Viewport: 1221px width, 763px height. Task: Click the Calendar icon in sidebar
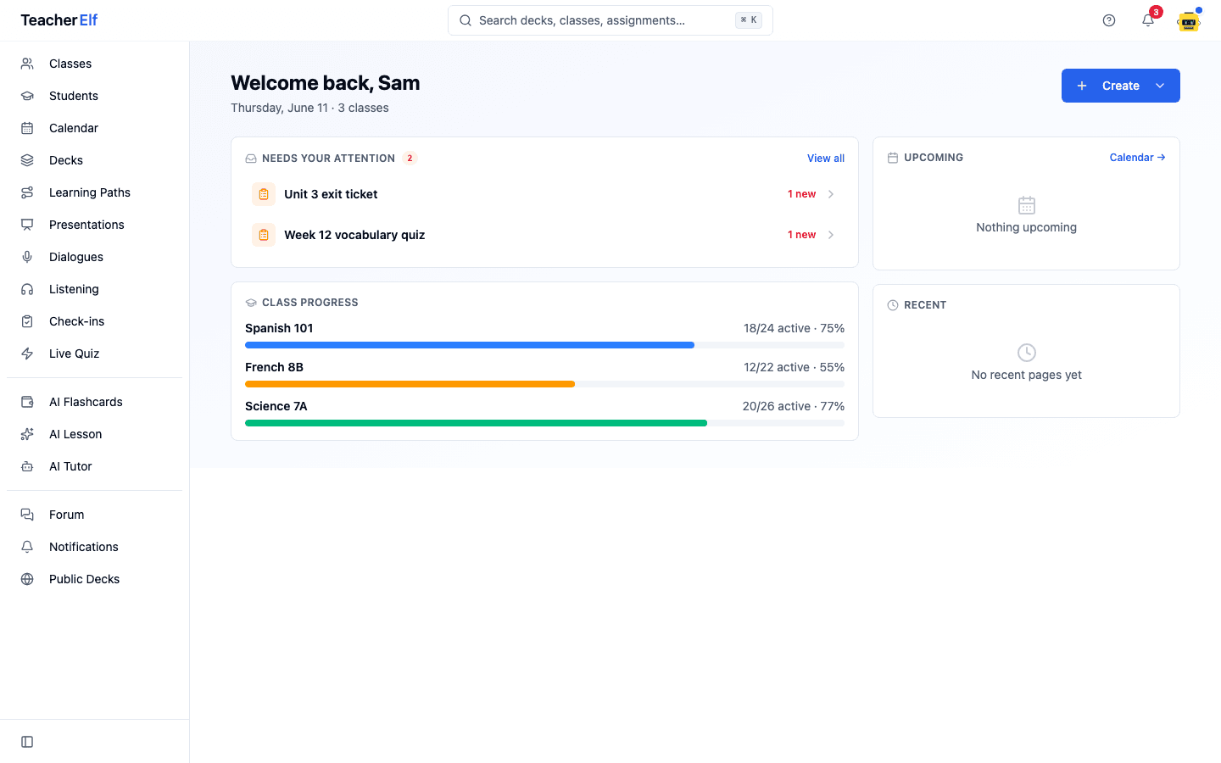coord(27,128)
